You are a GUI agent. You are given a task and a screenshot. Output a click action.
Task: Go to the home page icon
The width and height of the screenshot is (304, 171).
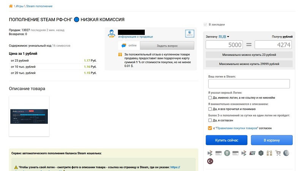tap(11, 6)
